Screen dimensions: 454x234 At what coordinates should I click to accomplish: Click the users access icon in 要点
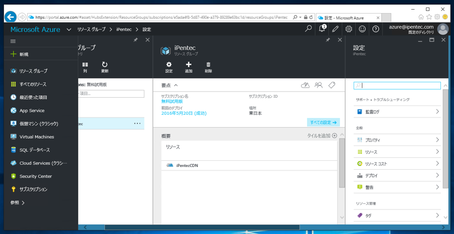pos(318,85)
